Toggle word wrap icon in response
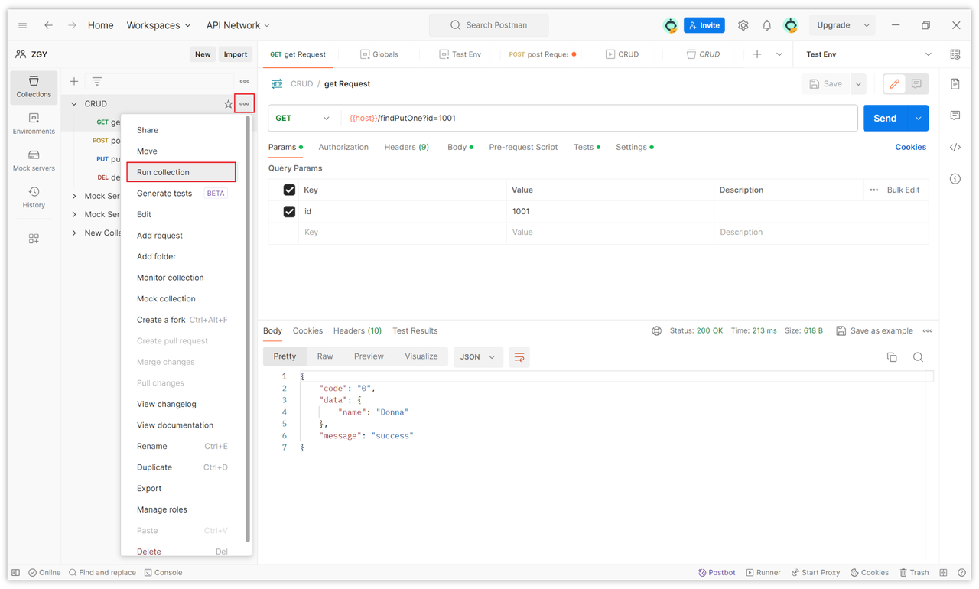Screen dimensions: 979x589 (519, 357)
